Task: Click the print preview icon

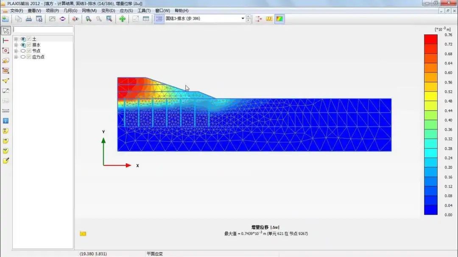Action: [x=39, y=19]
